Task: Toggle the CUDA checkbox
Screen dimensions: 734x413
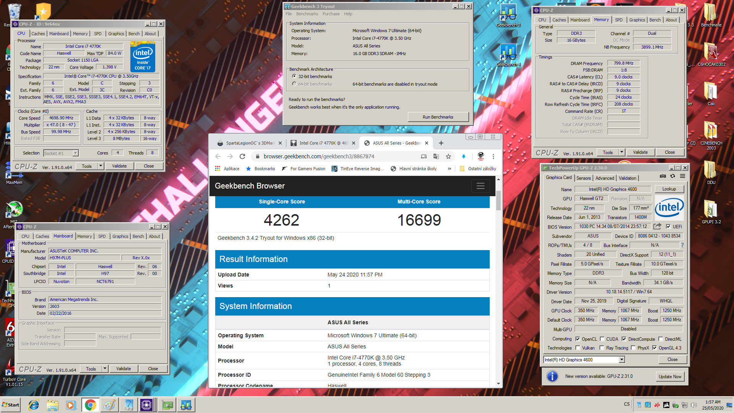Action: tap(602, 339)
